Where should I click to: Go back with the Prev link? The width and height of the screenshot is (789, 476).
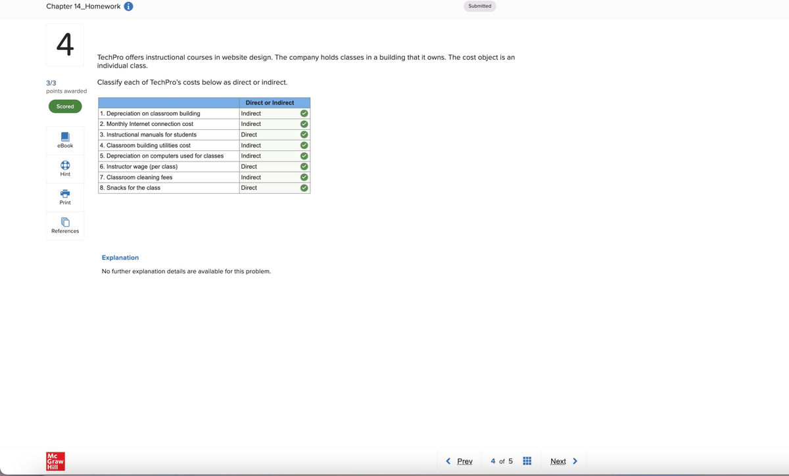pyautogui.click(x=464, y=462)
